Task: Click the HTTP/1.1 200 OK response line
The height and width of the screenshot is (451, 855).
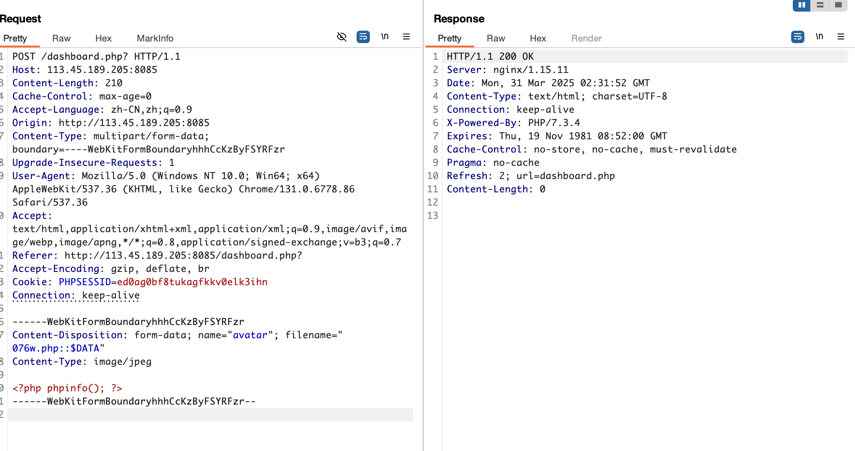Action: pyautogui.click(x=490, y=57)
